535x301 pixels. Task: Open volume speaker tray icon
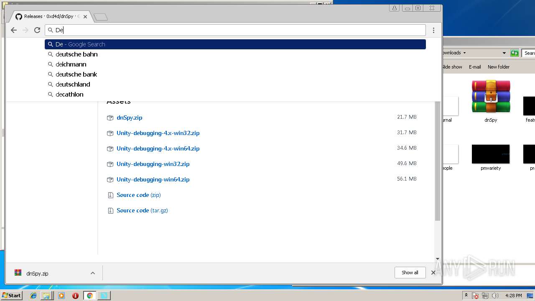(x=495, y=296)
